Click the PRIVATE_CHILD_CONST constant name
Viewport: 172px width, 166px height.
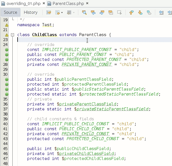(x=85, y=134)
